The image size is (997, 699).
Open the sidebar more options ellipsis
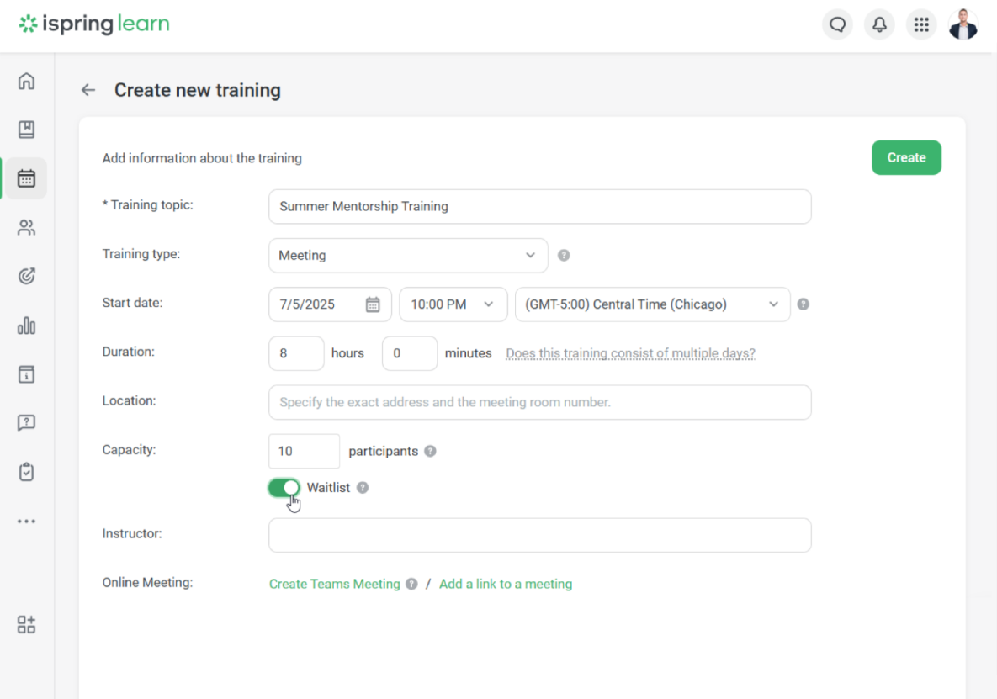[26, 521]
